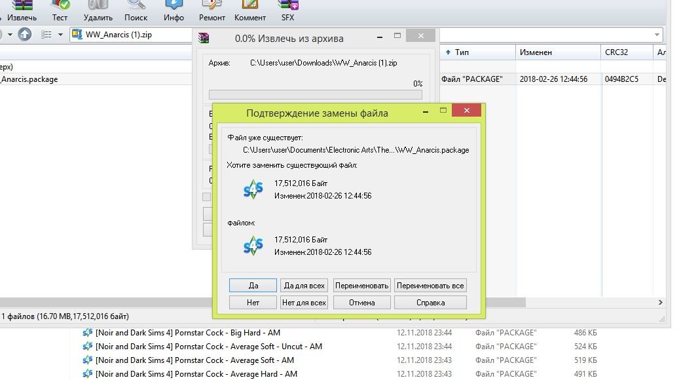The height and width of the screenshot is (380, 698).
Task: Click the existing file Sims 4 icon
Action: pos(253,189)
